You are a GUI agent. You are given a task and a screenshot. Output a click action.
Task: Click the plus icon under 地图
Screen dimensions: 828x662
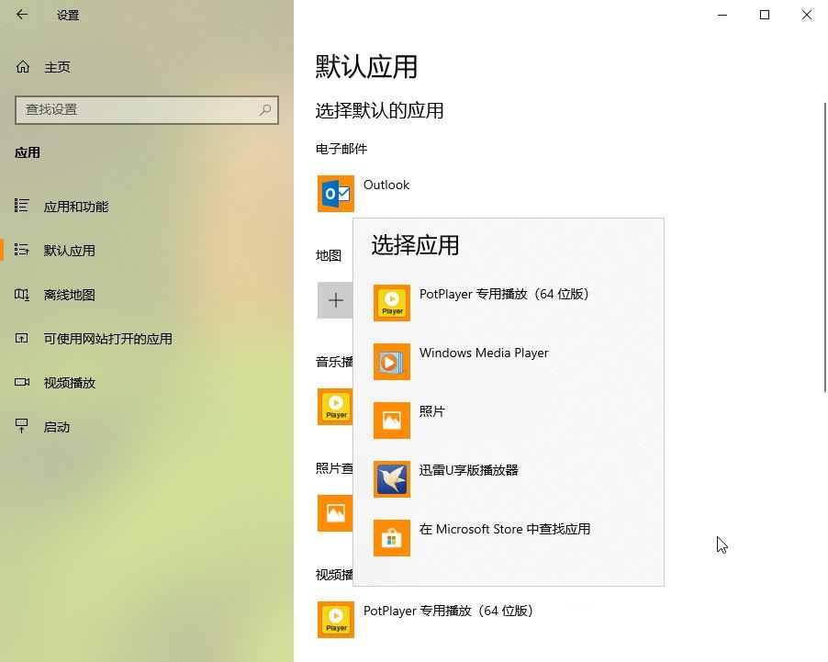click(335, 300)
